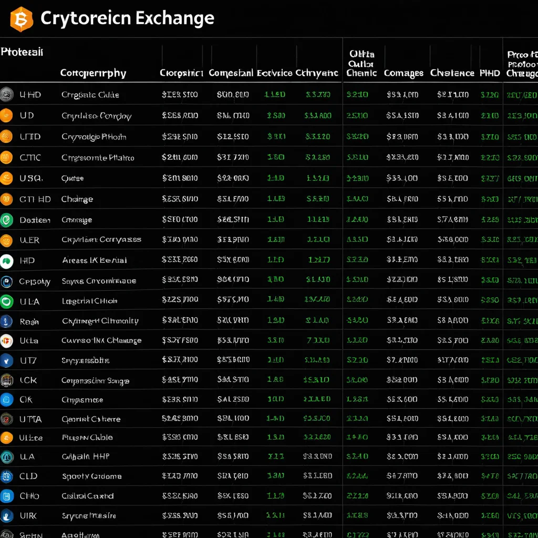Screen dimensions: 538x538
Task: Select the coin icon beside UHD
Action: coord(6,95)
